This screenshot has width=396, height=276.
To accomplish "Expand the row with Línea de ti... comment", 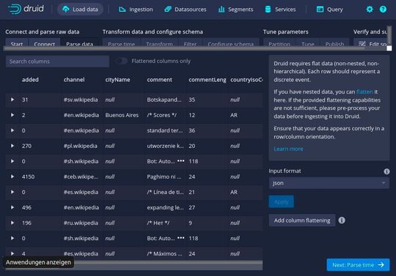I will pyautogui.click(x=12, y=192).
